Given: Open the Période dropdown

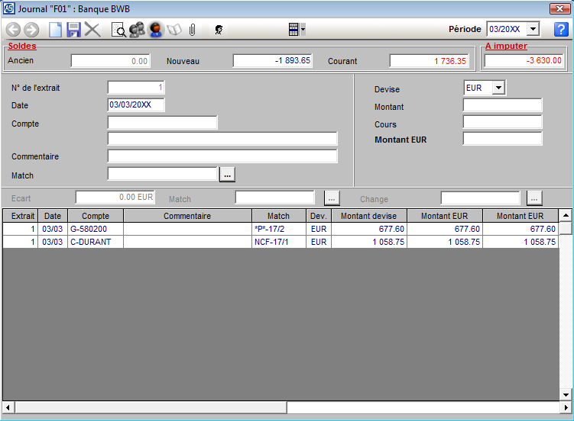Looking at the screenshot, I should (533, 29).
